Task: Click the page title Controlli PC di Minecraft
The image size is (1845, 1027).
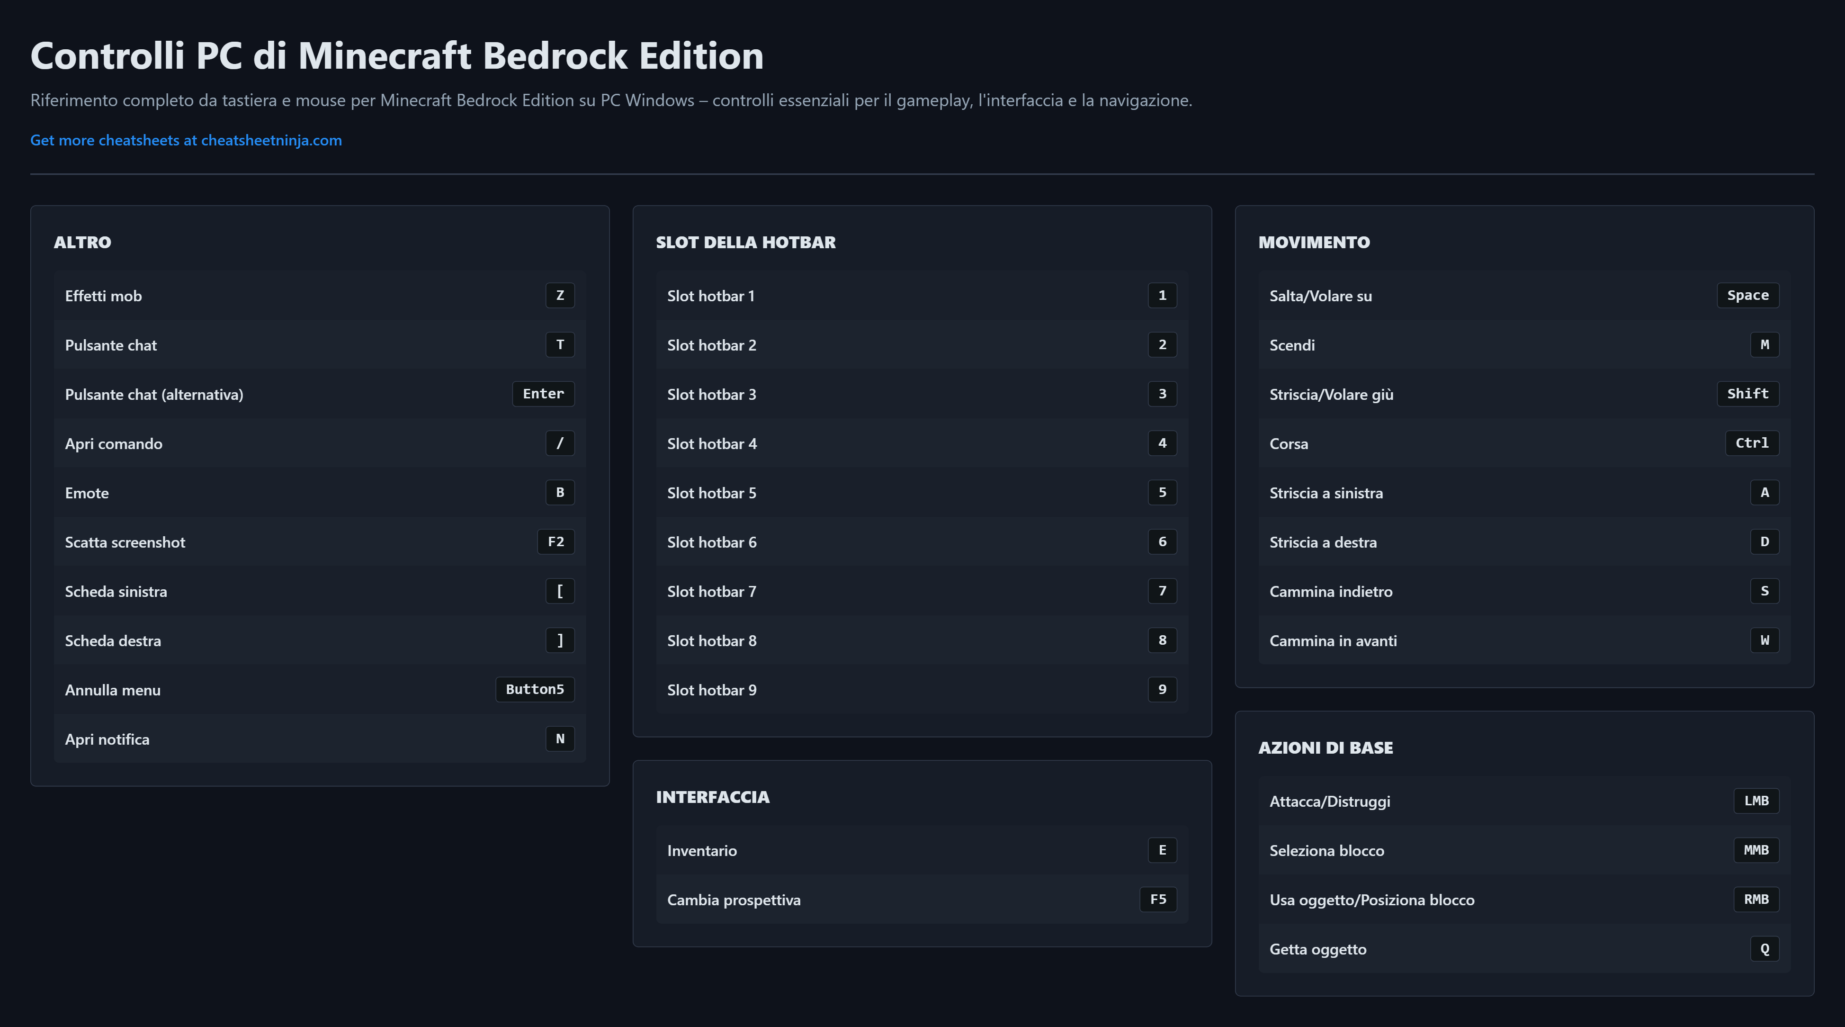Action: coord(396,55)
